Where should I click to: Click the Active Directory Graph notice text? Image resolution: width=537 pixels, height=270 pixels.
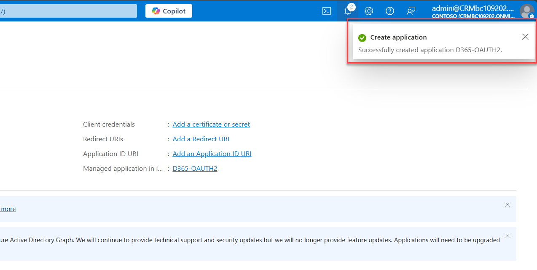250,240
